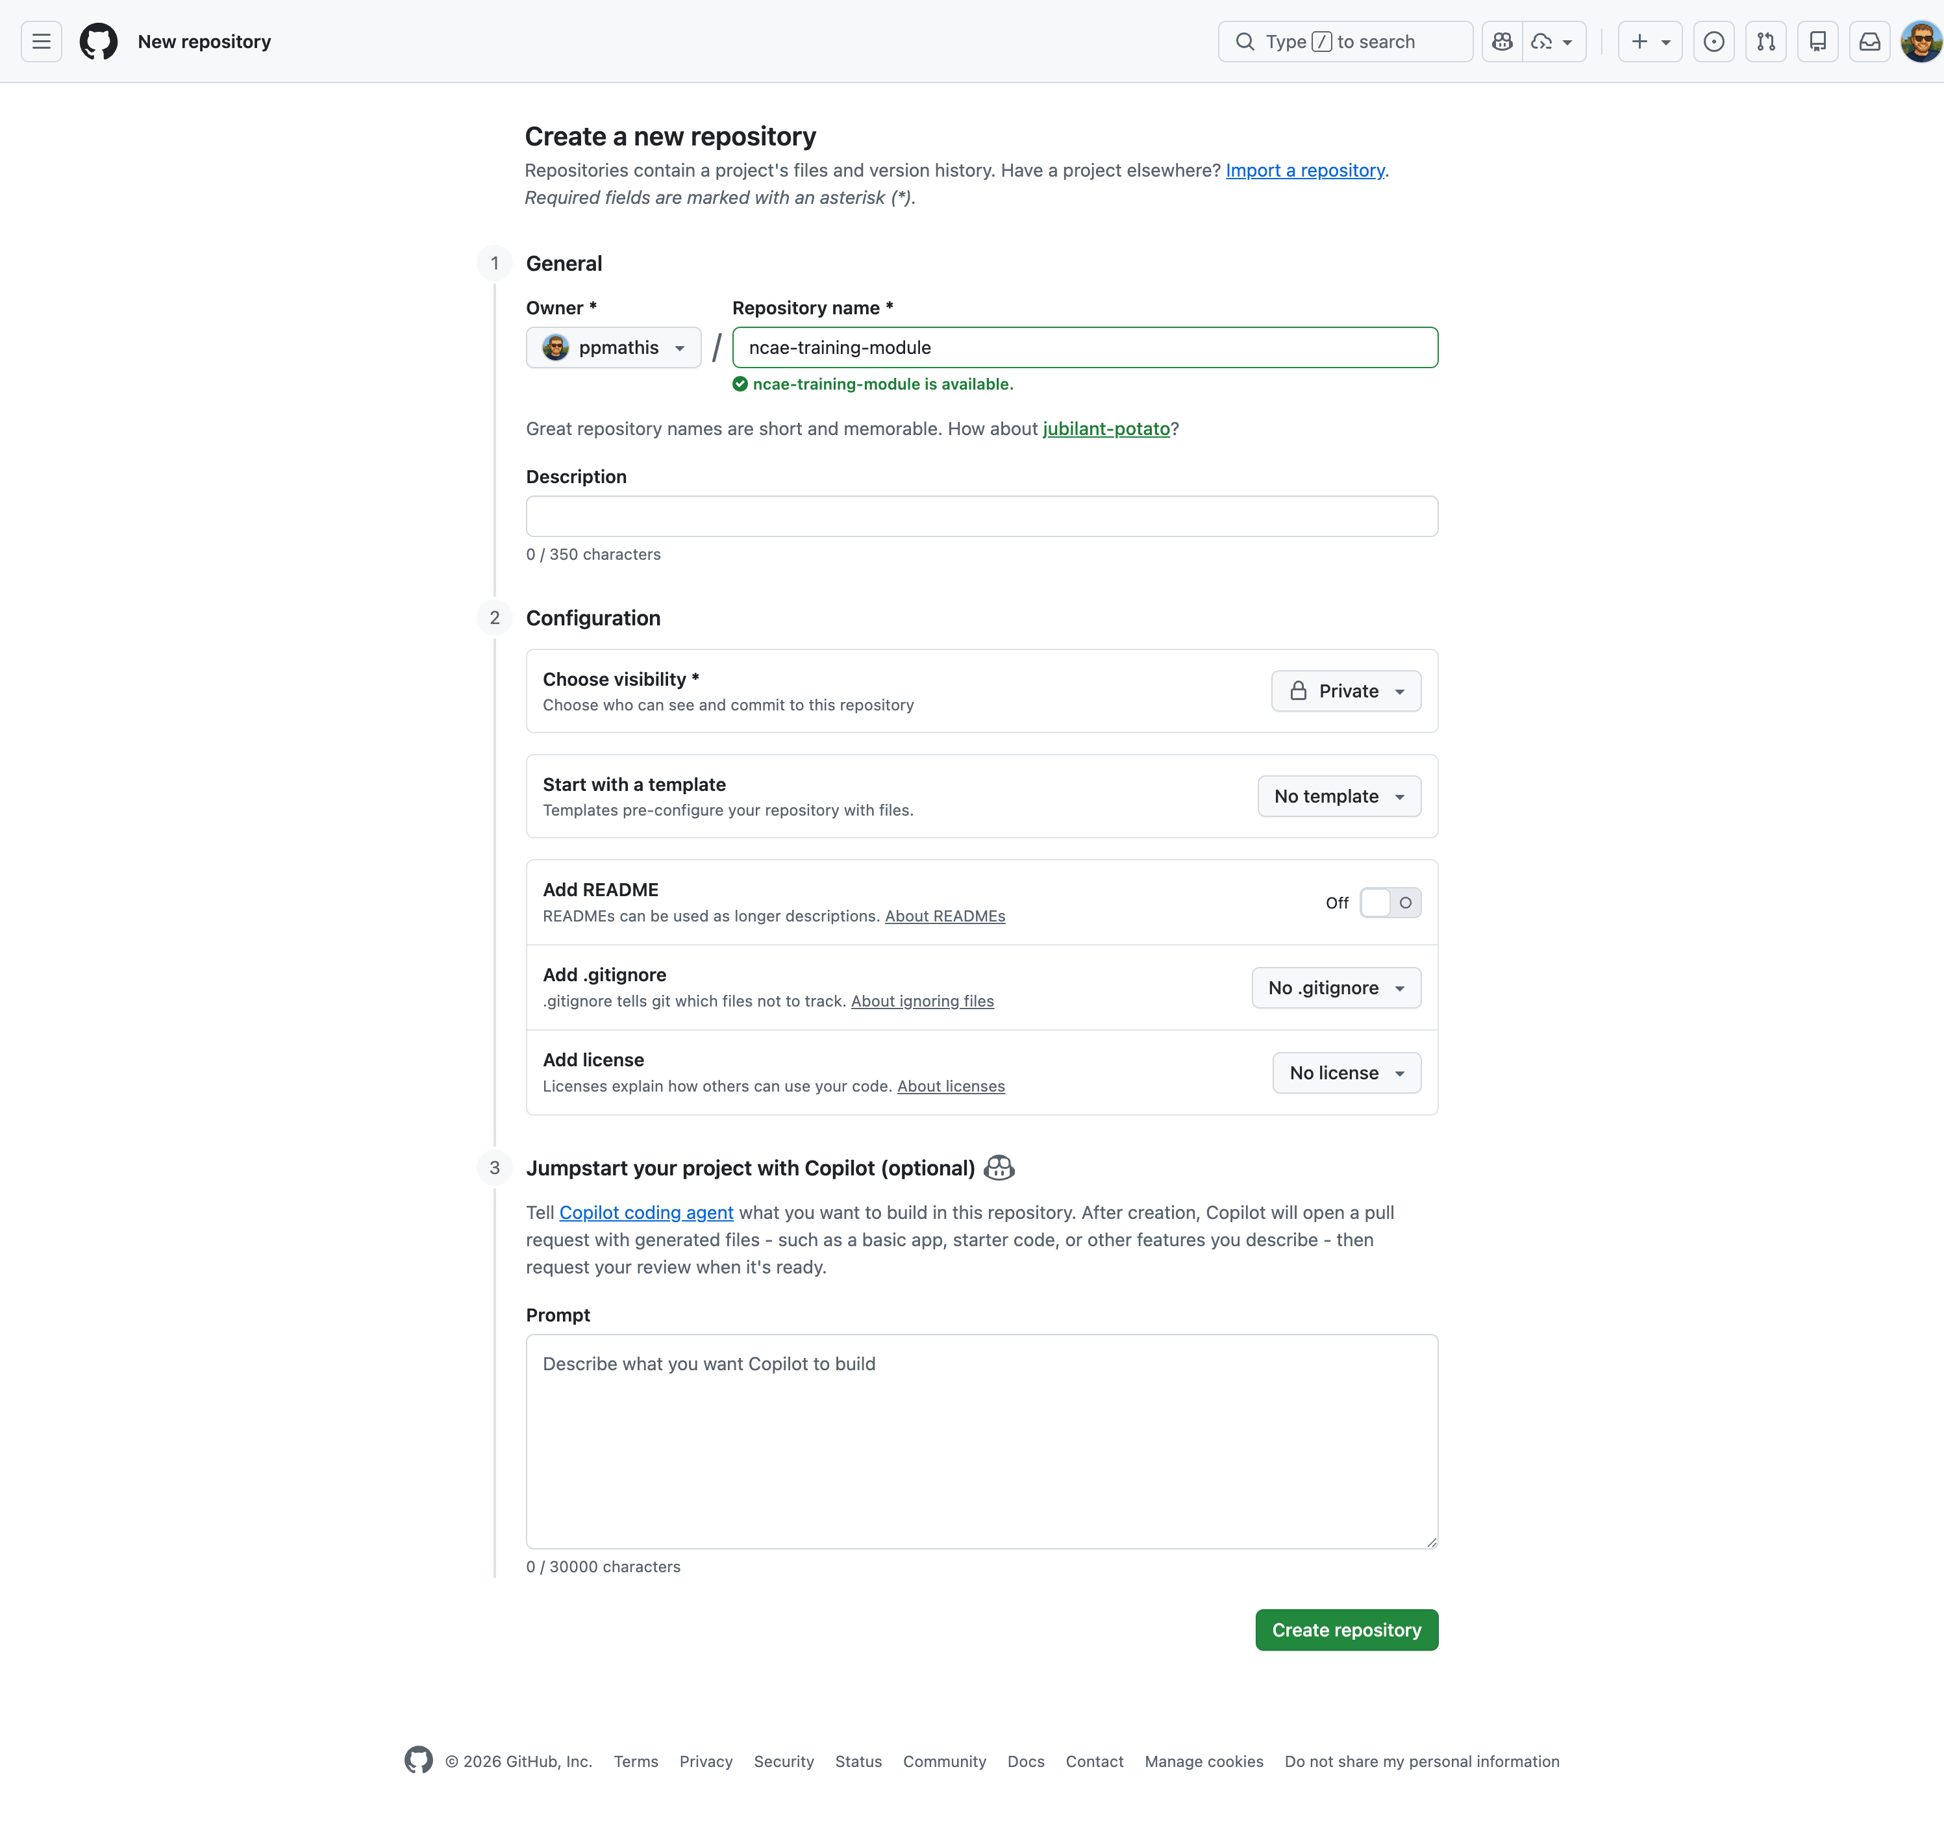
Task: Open the Repositories icon in header
Action: pos(1817,41)
